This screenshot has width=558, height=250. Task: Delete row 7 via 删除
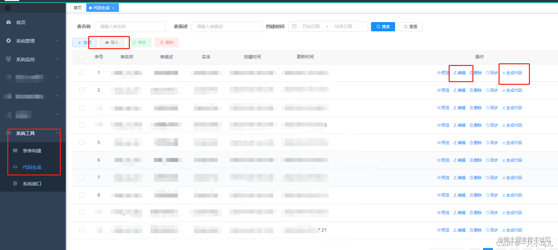click(476, 178)
